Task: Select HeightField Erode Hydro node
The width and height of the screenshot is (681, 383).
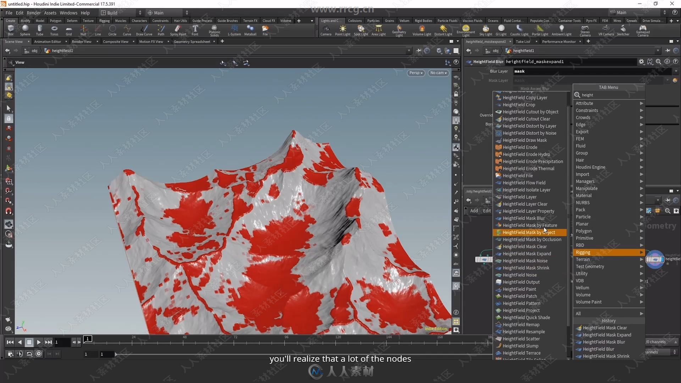Action: (526, 154)
